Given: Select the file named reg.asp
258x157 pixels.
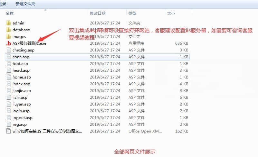Looking at the screenshot, I should click(x=19, y=125).
